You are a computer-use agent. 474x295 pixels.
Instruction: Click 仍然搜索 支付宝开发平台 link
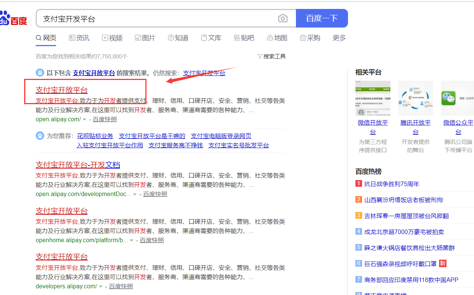tap(204, 73)
